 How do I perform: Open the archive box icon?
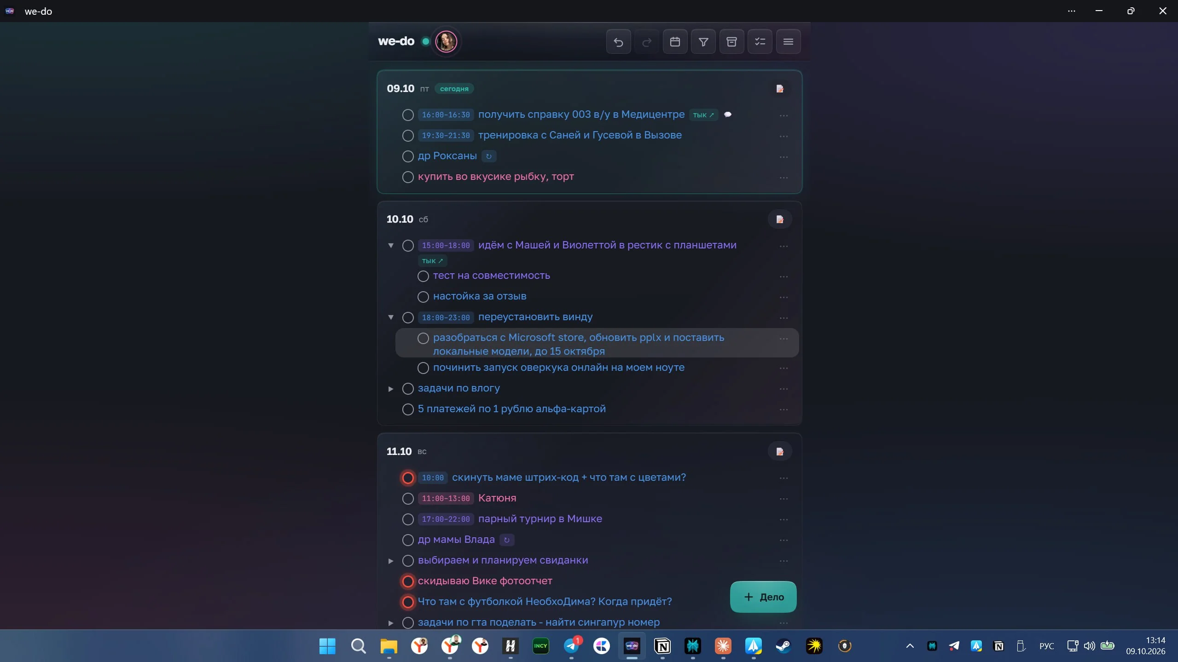(731, 42)
